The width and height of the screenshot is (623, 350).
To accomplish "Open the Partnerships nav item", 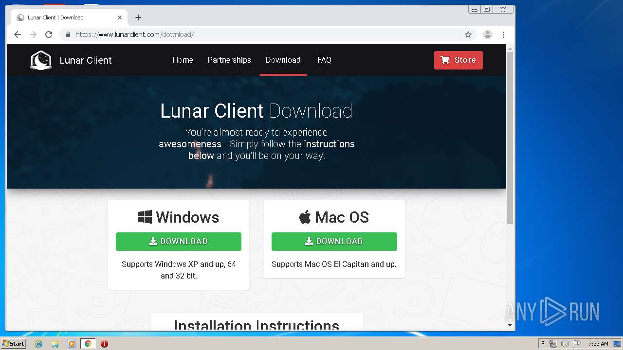I will coord(229,60).
